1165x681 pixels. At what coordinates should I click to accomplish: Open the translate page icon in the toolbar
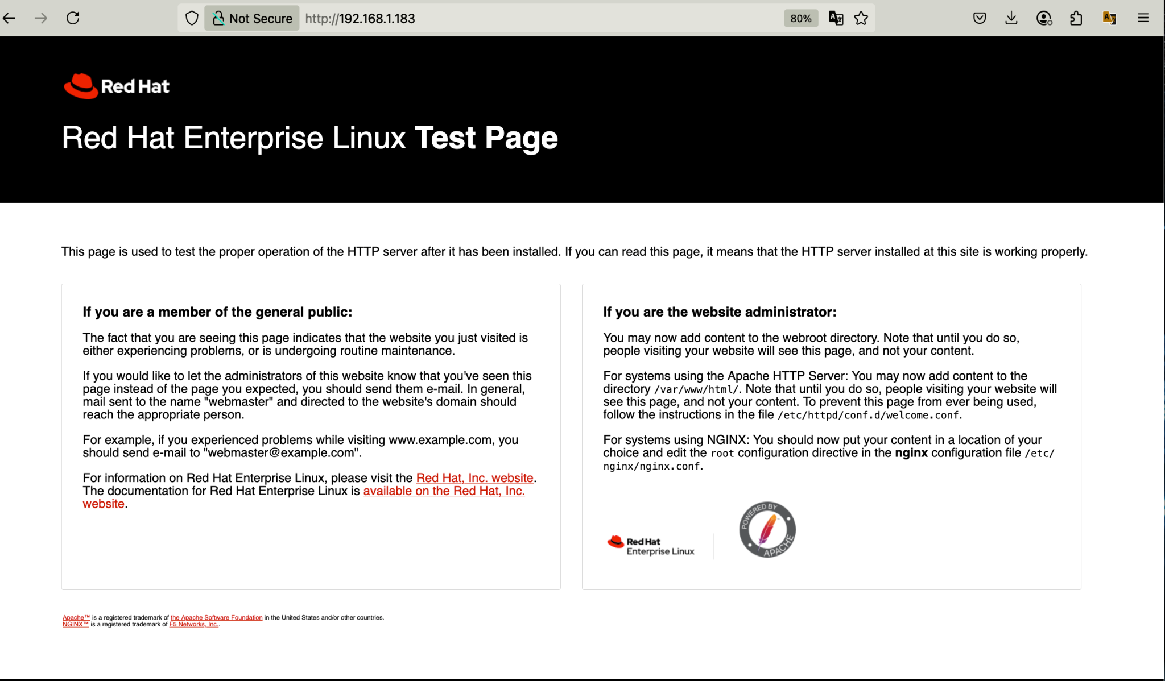pyautogui.click(x=836, y=18)
